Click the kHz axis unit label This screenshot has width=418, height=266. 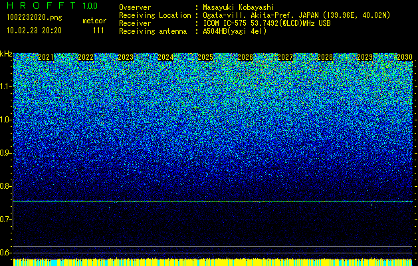[6, 54]
